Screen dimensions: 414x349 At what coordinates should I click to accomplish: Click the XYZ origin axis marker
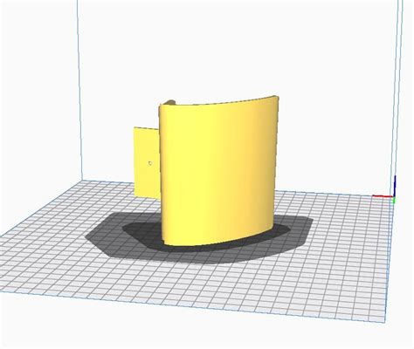384,190
